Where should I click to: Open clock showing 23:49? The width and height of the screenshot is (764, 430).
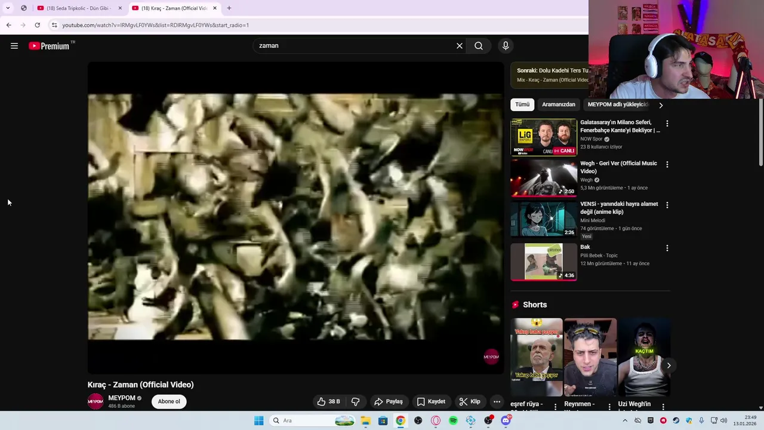pos(745,420)
